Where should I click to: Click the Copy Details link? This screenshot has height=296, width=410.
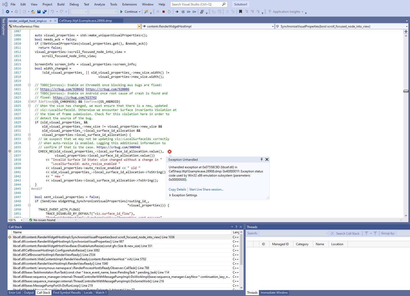177,189
